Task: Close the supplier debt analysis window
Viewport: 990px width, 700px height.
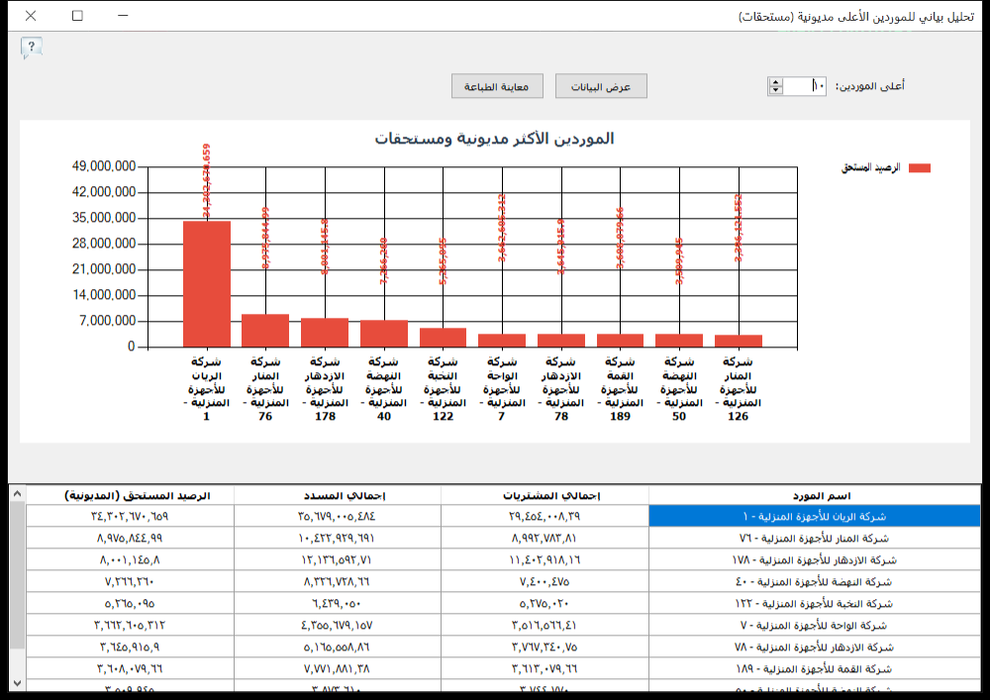Action: coord(31,15)
